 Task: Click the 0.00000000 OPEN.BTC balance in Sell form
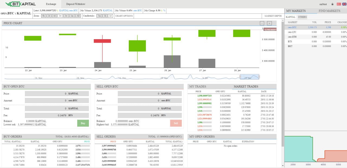coord(127,121)
